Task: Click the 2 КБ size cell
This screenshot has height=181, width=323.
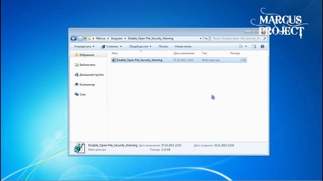Action: tap(243, 60)
